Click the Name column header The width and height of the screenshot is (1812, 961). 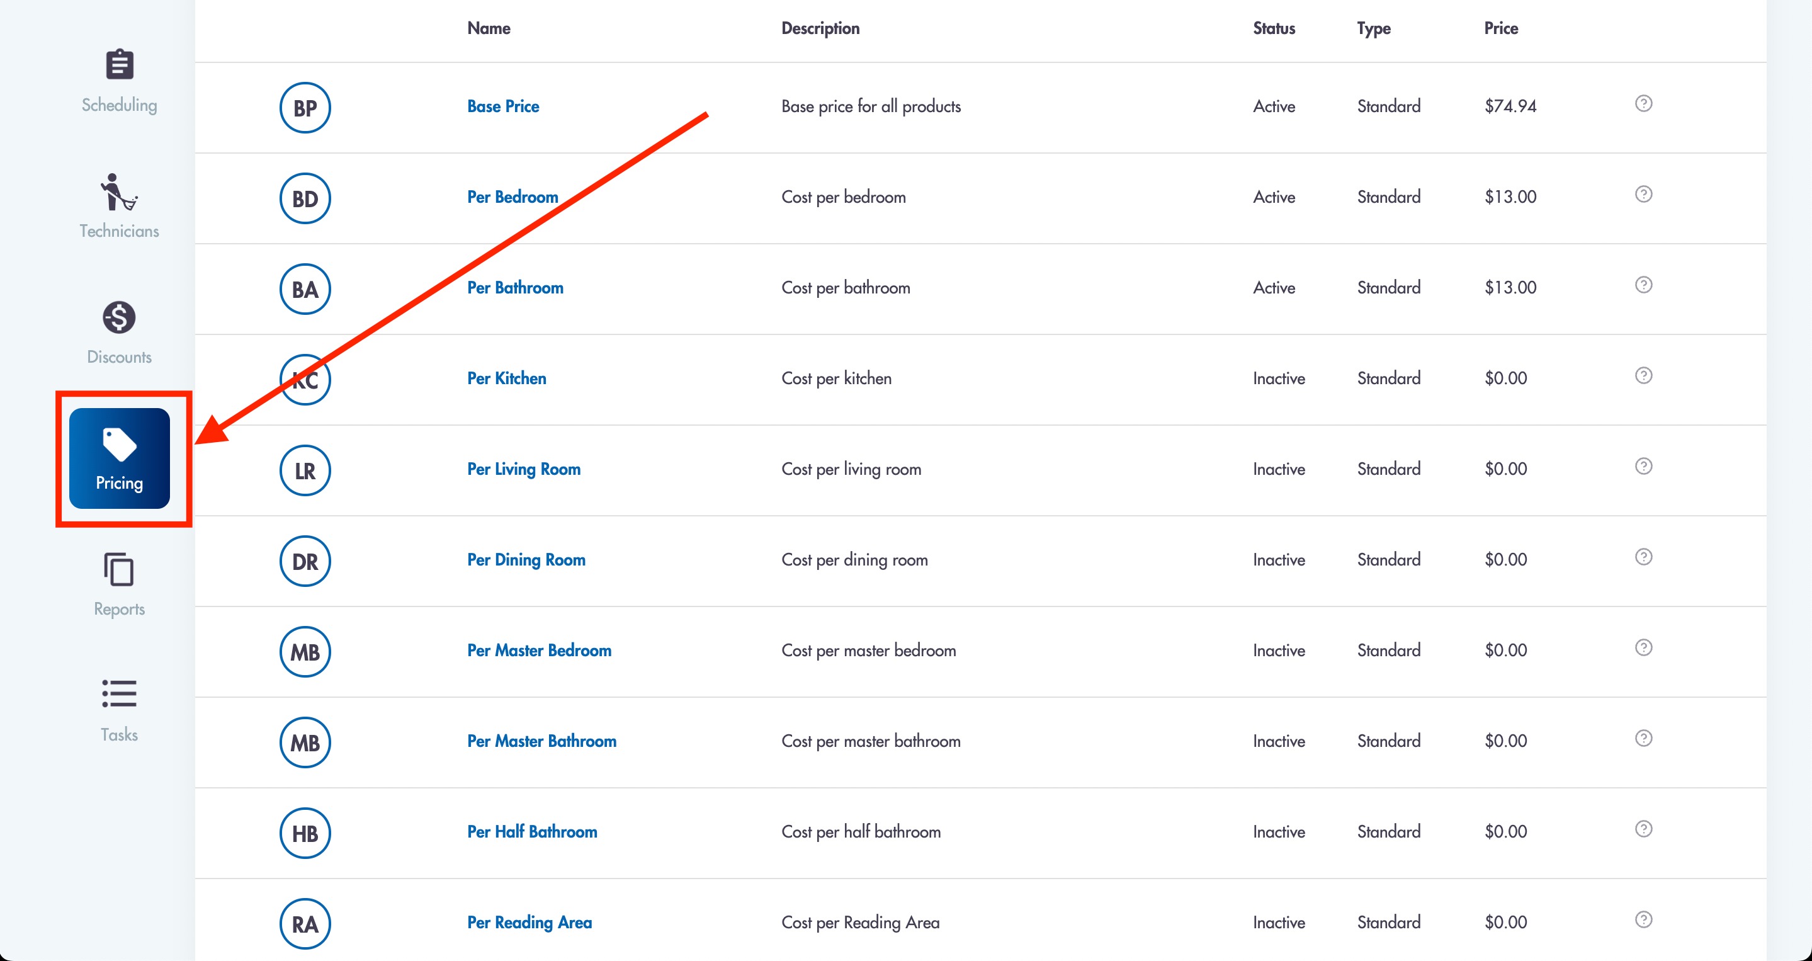(x=489, y=28)
